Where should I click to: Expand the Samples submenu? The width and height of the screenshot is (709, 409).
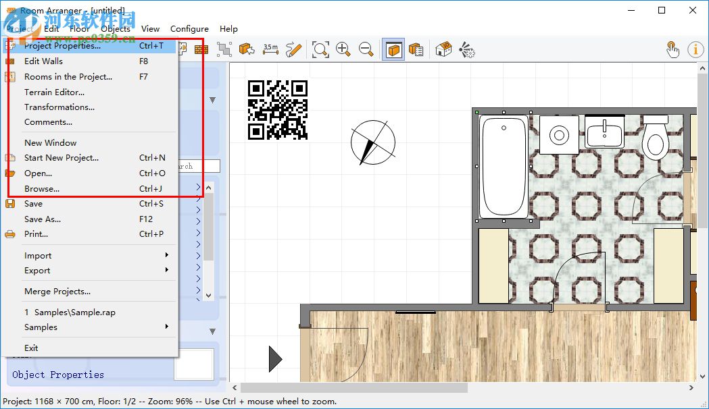point(95,327)
